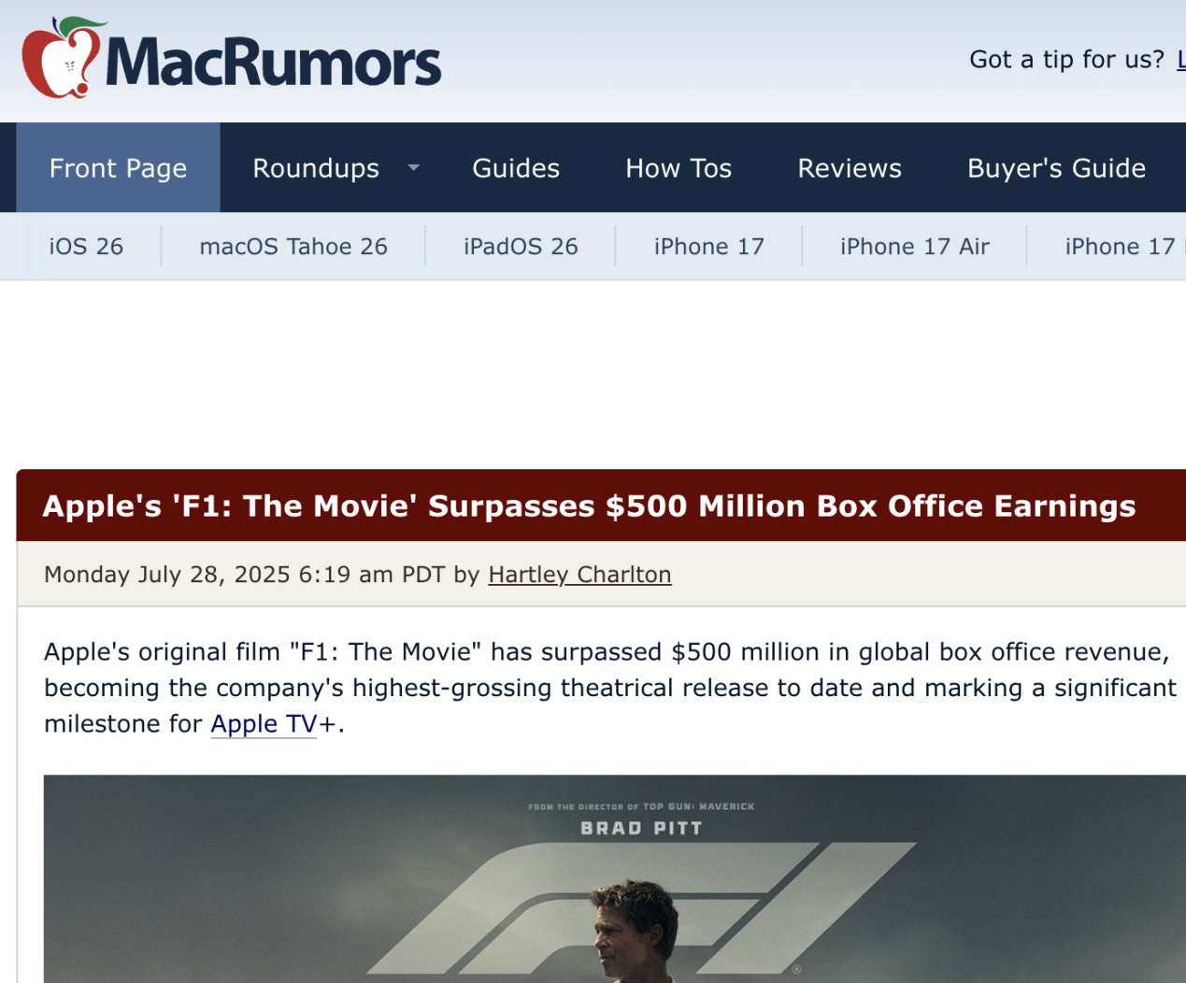Visit author Hartley Charlton's page
The image size is (1186, 983).
point(579,575)
